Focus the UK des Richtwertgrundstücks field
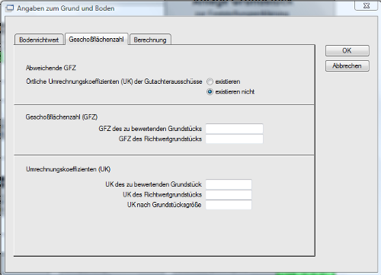Screen dimensions: 381x275 point(229,195)
